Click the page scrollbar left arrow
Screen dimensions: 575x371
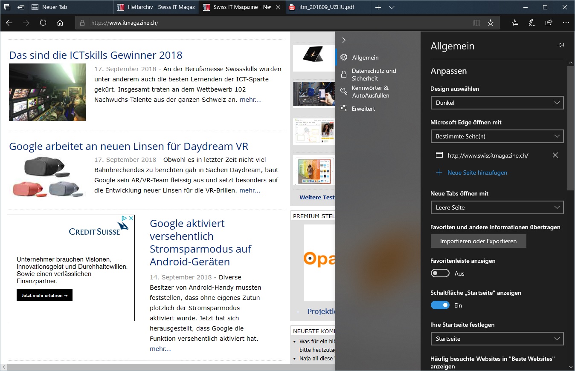tap(3, 367)
